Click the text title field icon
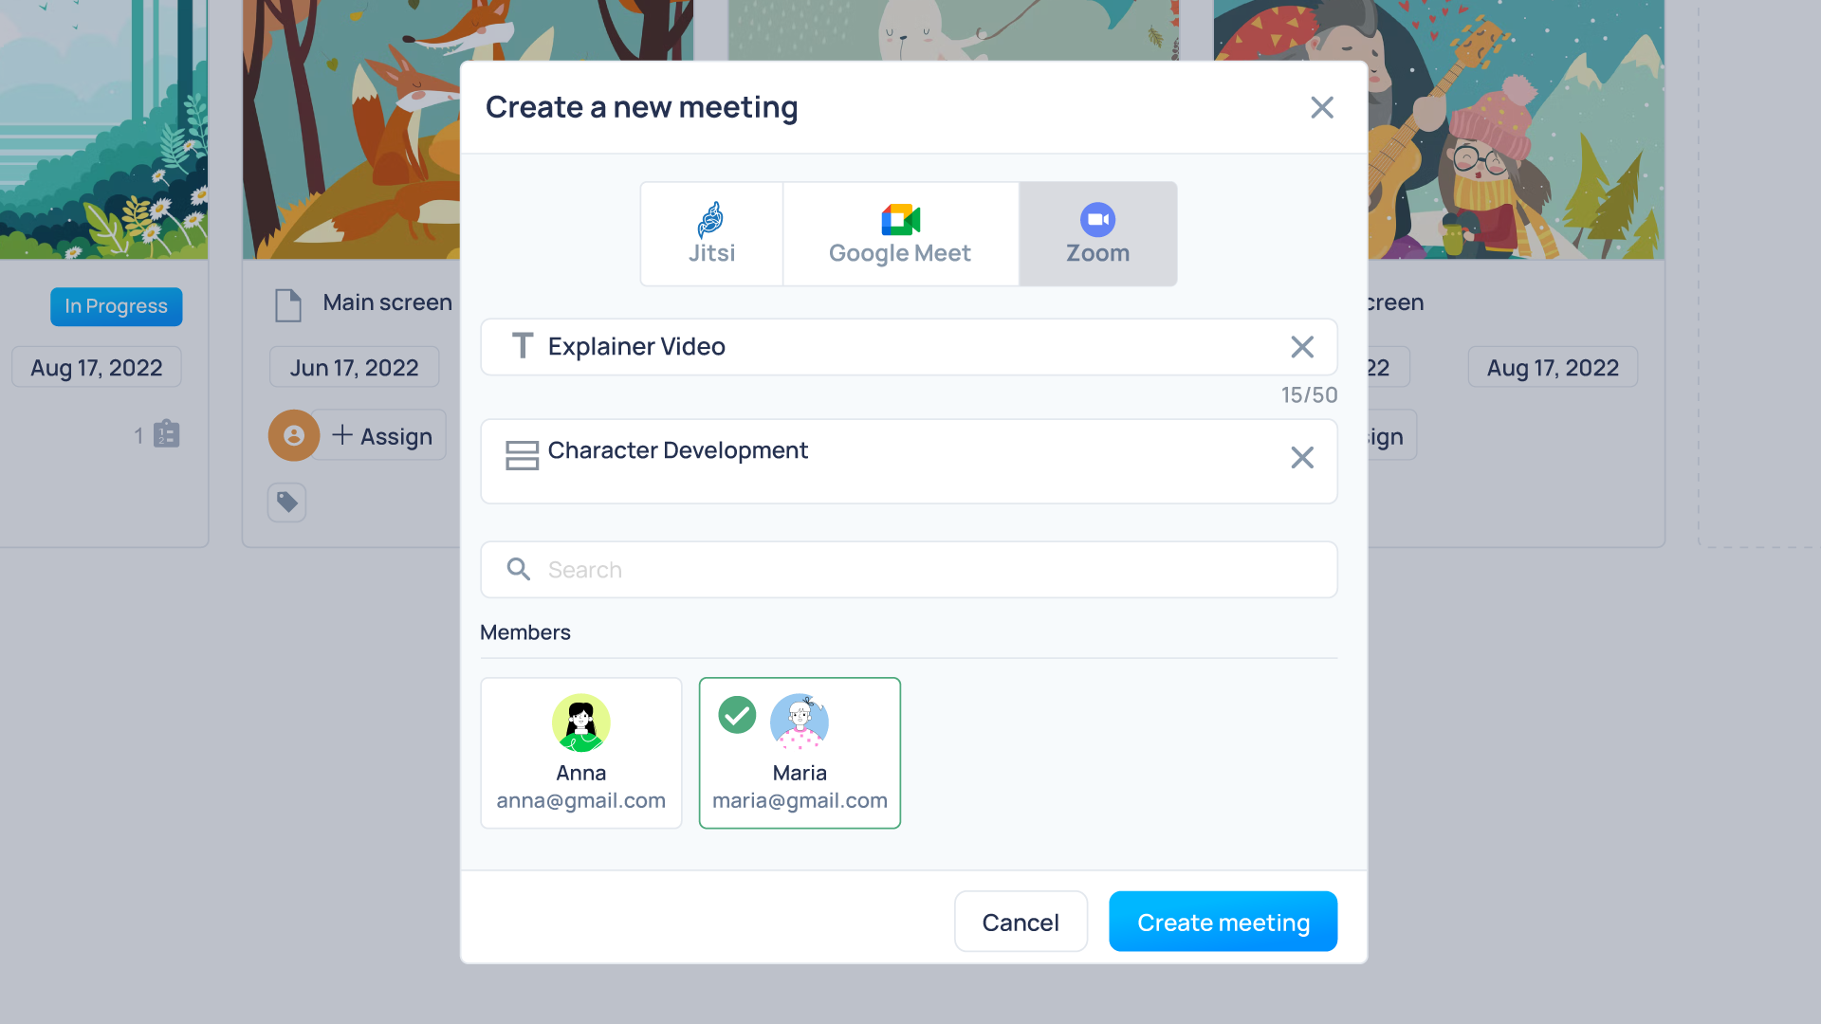The width and height of the screenshot is (1821, 1024). point(519,346)
